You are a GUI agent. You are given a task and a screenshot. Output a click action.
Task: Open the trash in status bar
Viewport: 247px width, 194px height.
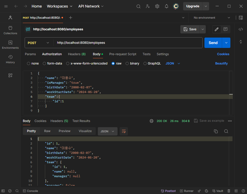point(229,191)
